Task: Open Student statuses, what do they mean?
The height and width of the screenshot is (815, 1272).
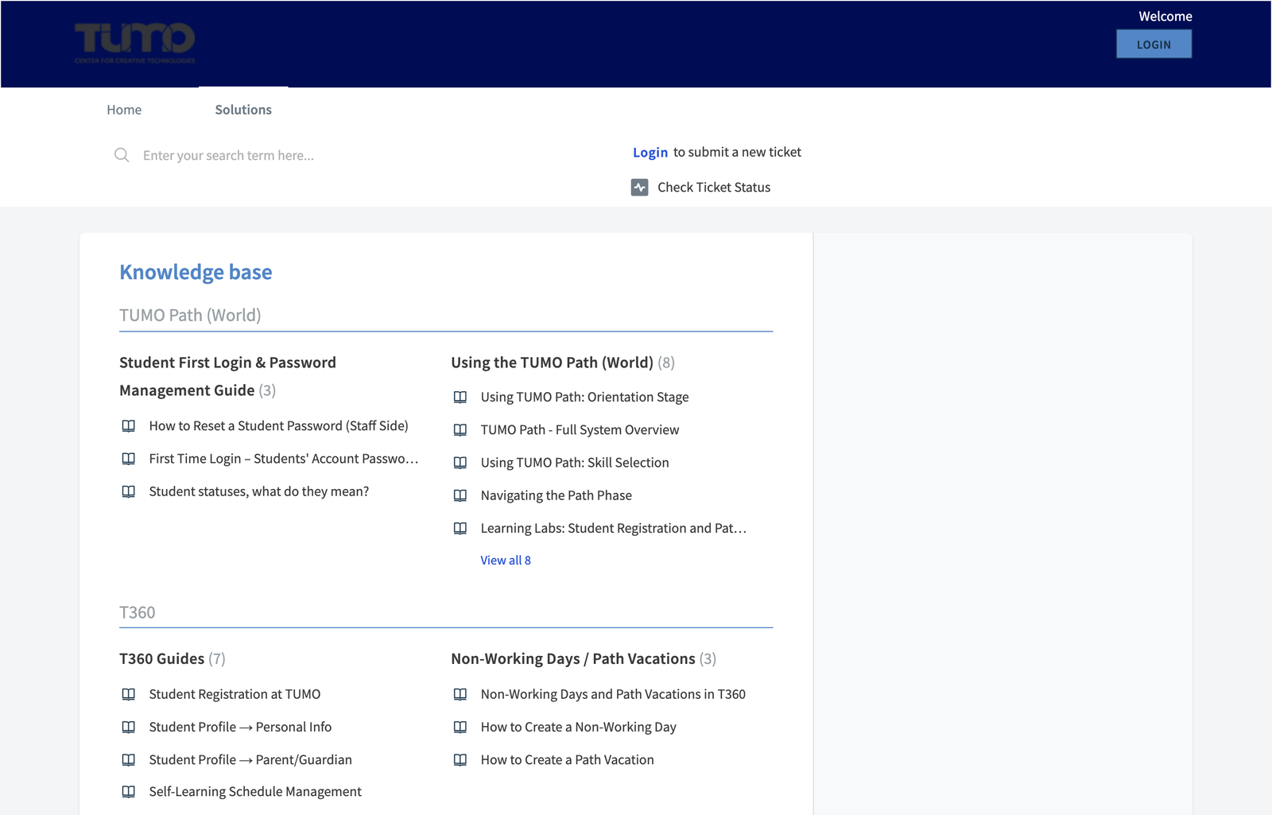Action: tap(259, 491)
